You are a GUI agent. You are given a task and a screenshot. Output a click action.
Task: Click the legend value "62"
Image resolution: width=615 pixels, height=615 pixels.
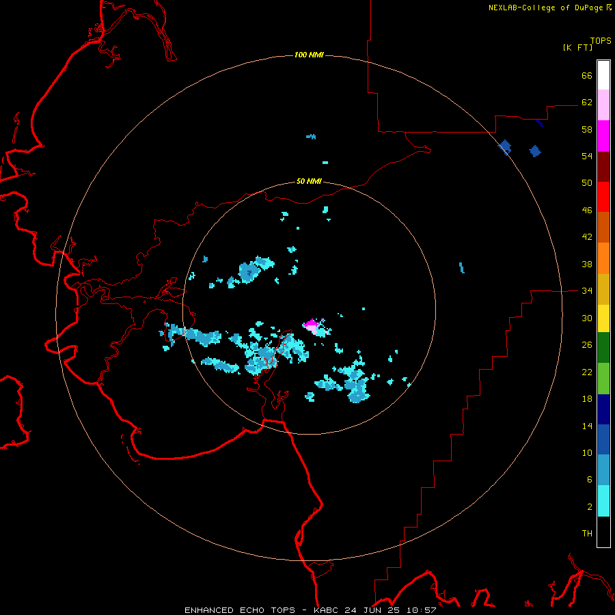587,102
